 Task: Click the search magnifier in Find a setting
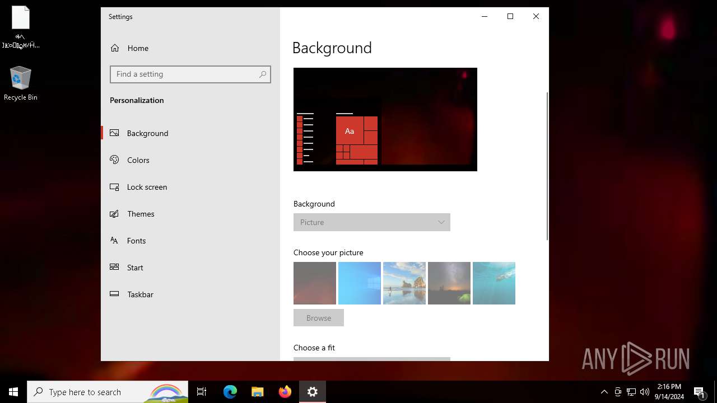coord(263,74)
